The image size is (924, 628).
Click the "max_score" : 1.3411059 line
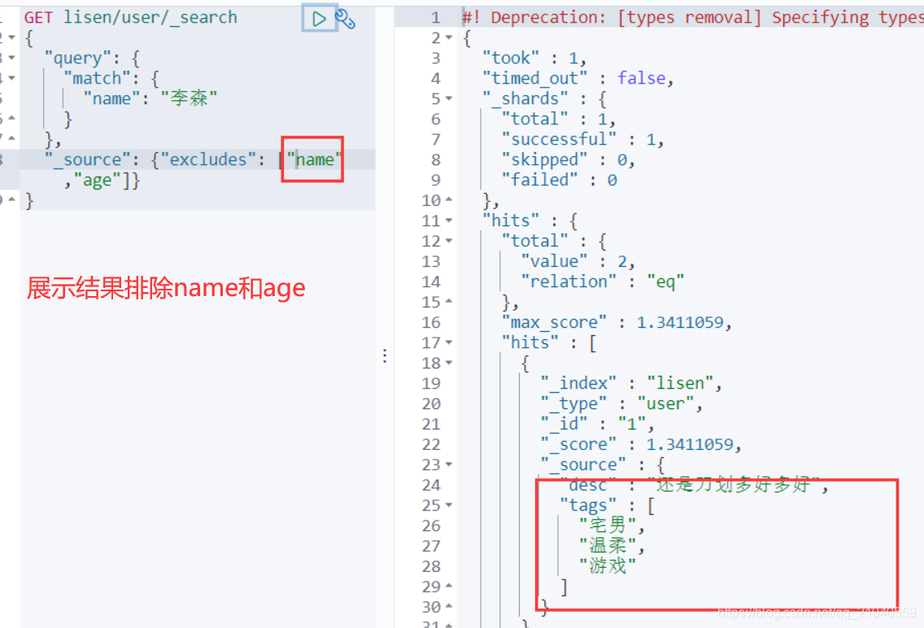617,322
